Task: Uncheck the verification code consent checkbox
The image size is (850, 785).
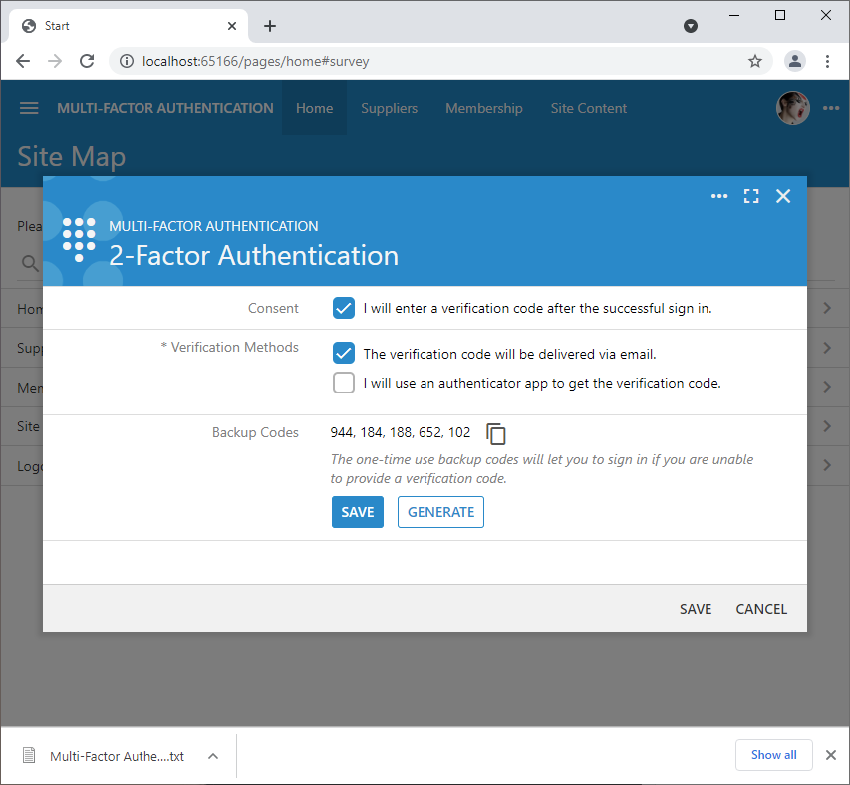Action: click(343, 308)
